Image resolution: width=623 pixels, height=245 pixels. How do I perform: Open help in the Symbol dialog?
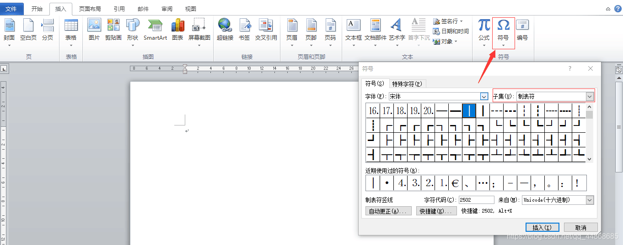(x=570, y=68)
